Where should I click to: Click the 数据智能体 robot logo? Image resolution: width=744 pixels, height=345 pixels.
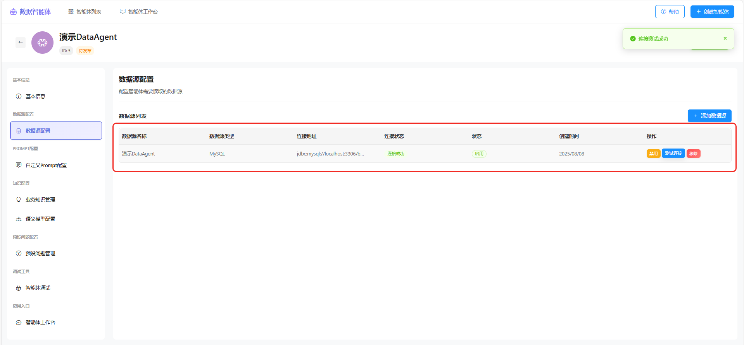point(14,12)
